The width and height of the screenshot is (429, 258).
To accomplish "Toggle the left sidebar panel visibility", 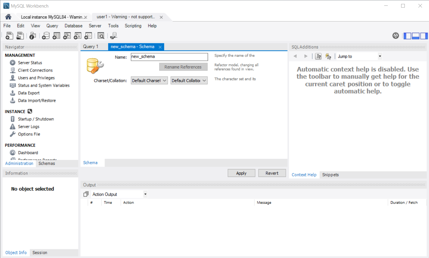I will pyautogui.click(x=408, y=36).
